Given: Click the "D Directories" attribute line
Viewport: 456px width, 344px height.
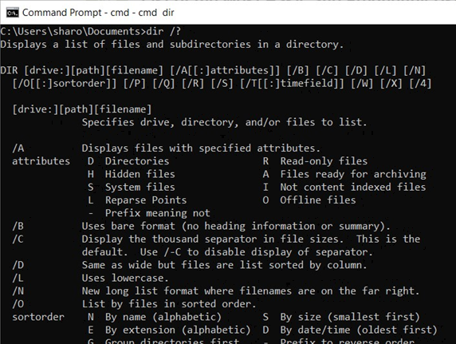Looking at the screenshot, I should (128, 161).
